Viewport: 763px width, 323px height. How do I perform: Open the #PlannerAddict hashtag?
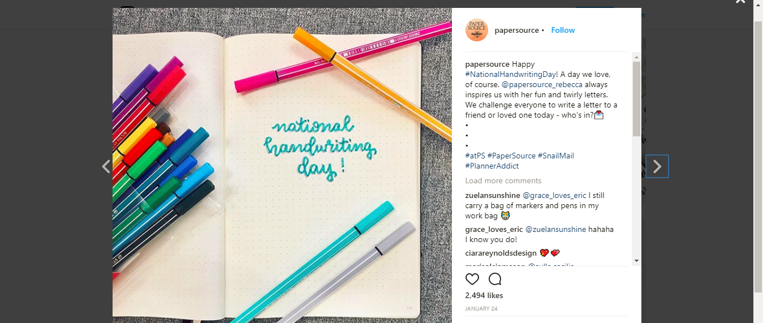pyautogui.click(x=492, y=166)
